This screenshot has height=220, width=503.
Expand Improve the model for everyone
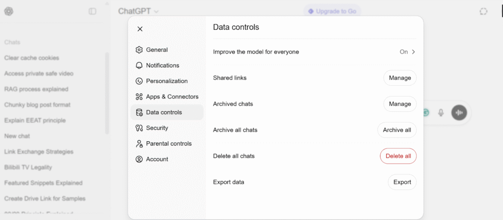coord(408,52)
